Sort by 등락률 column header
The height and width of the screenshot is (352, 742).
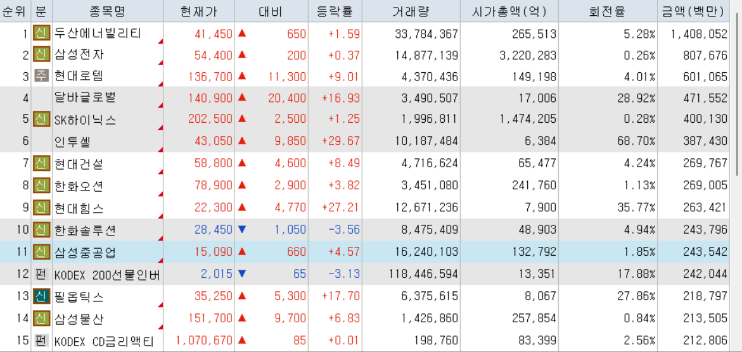pyautogui.click(x=335, y=11)
